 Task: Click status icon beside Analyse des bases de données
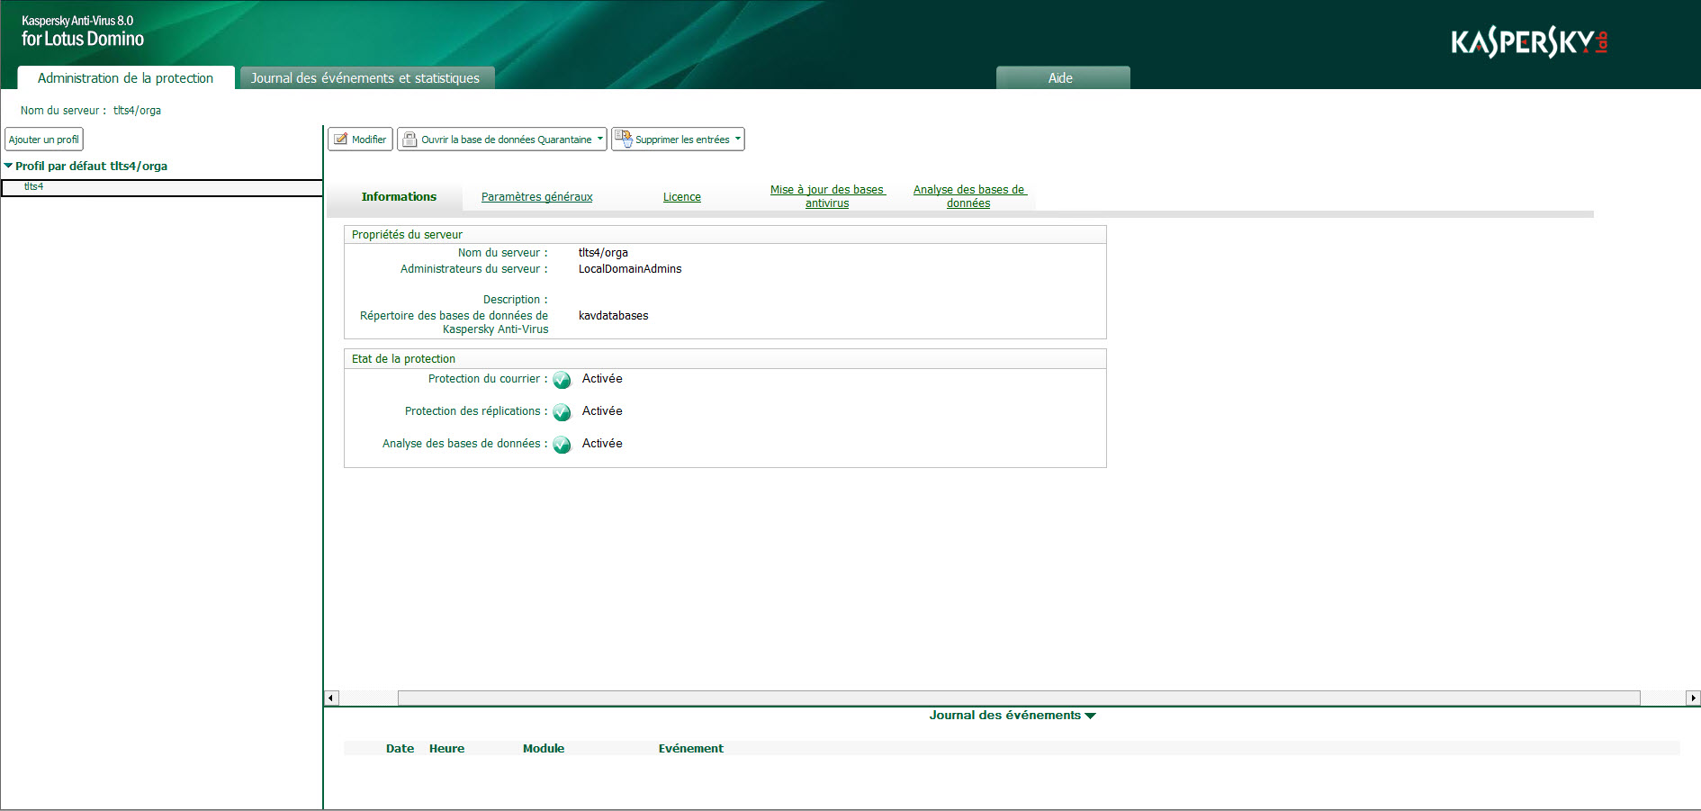[562, 444]
